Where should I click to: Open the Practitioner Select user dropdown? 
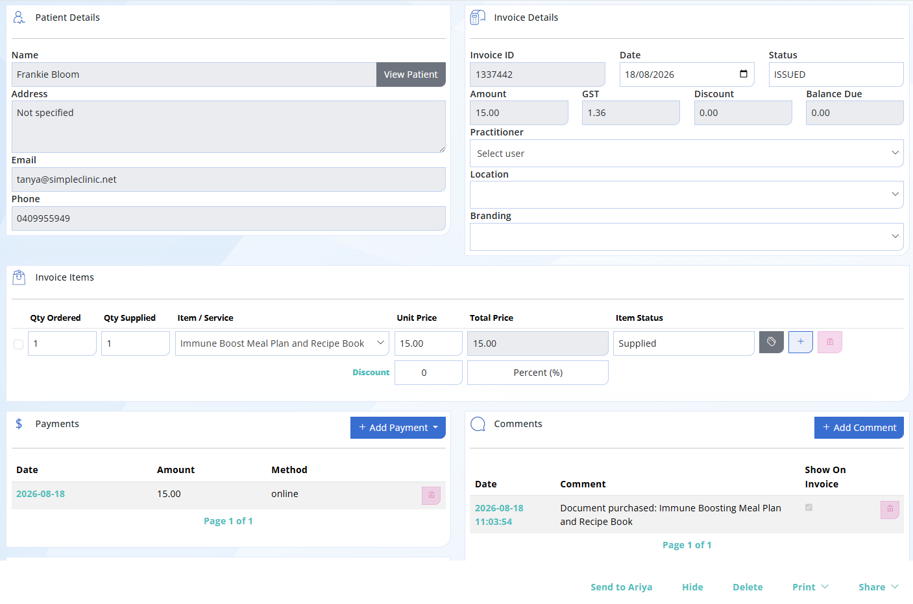pos(687,154)
